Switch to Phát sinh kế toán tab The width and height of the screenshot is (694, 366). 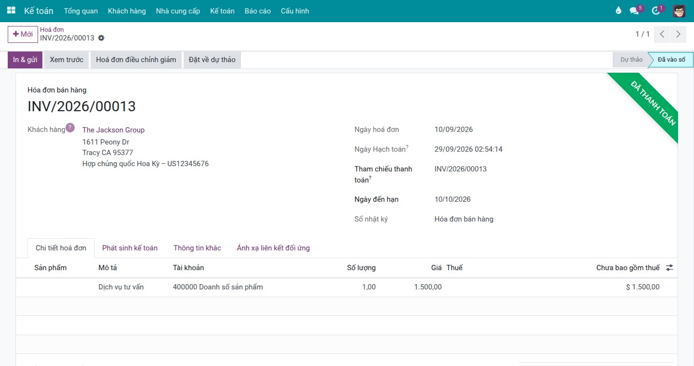[130, 248]
